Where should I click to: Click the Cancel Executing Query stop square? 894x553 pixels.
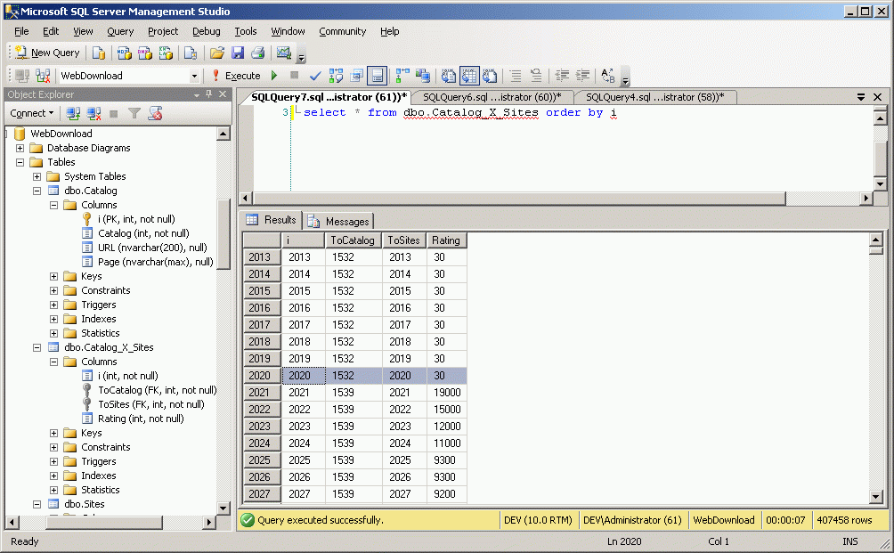[x=294, y=76]
